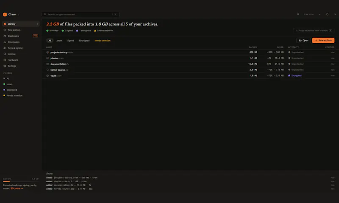
Task: Click the orange New archive button
Action: pos(323,40)
